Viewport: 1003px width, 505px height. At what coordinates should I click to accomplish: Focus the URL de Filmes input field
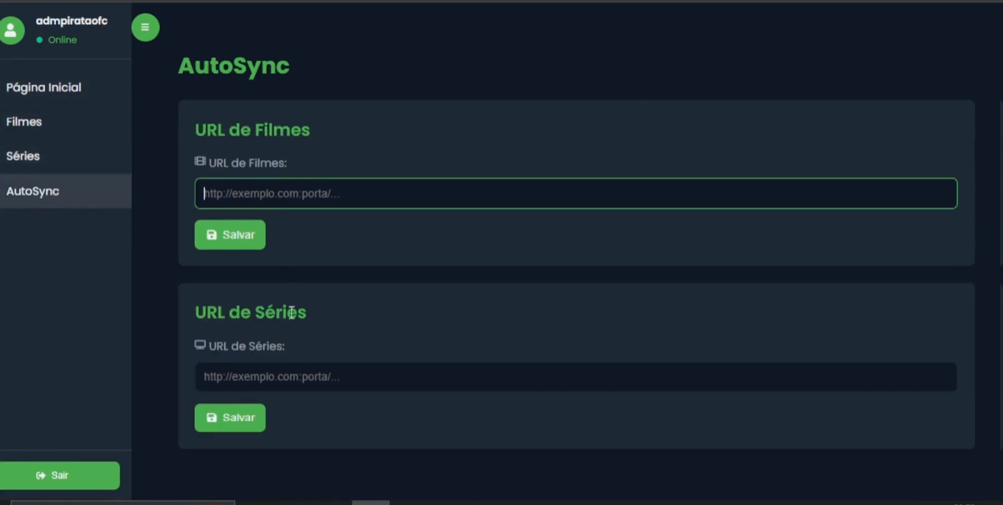pos(575,193)
